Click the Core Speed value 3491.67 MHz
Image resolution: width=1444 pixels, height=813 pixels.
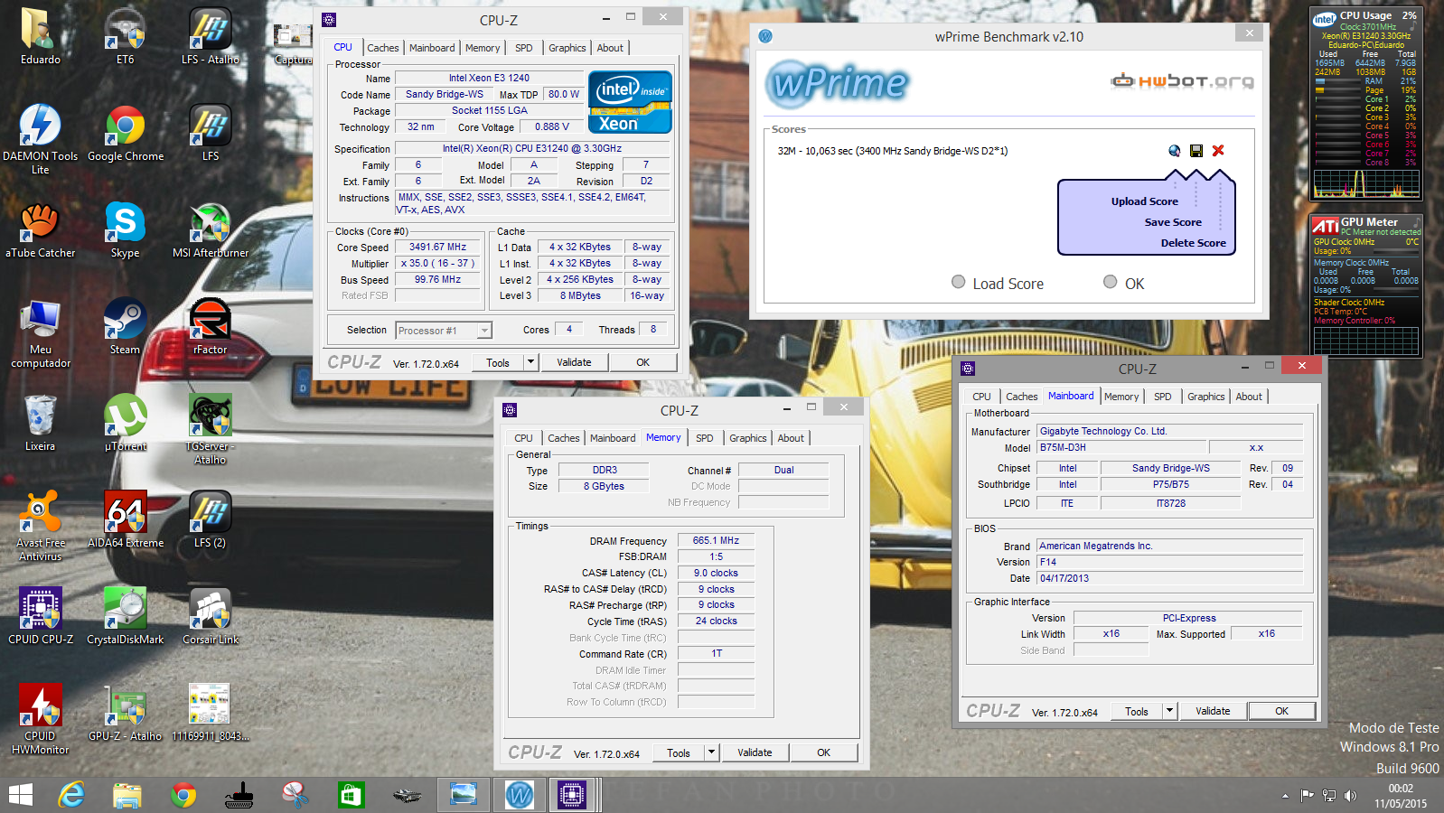click(437, 247)
